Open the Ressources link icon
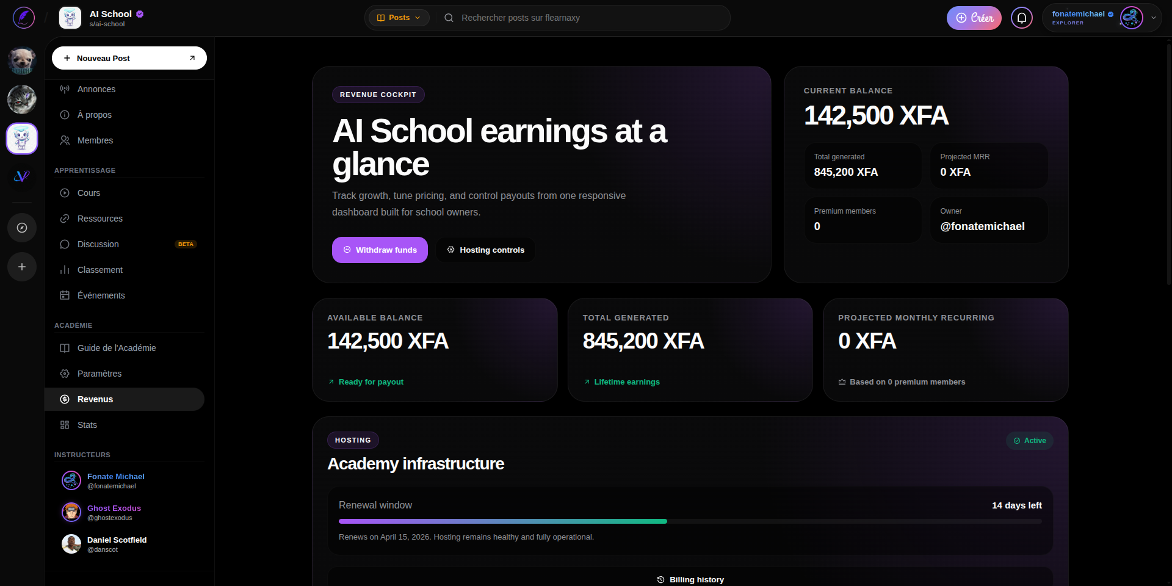Viewport: 1172px width, 586px height. coord(65,219)
